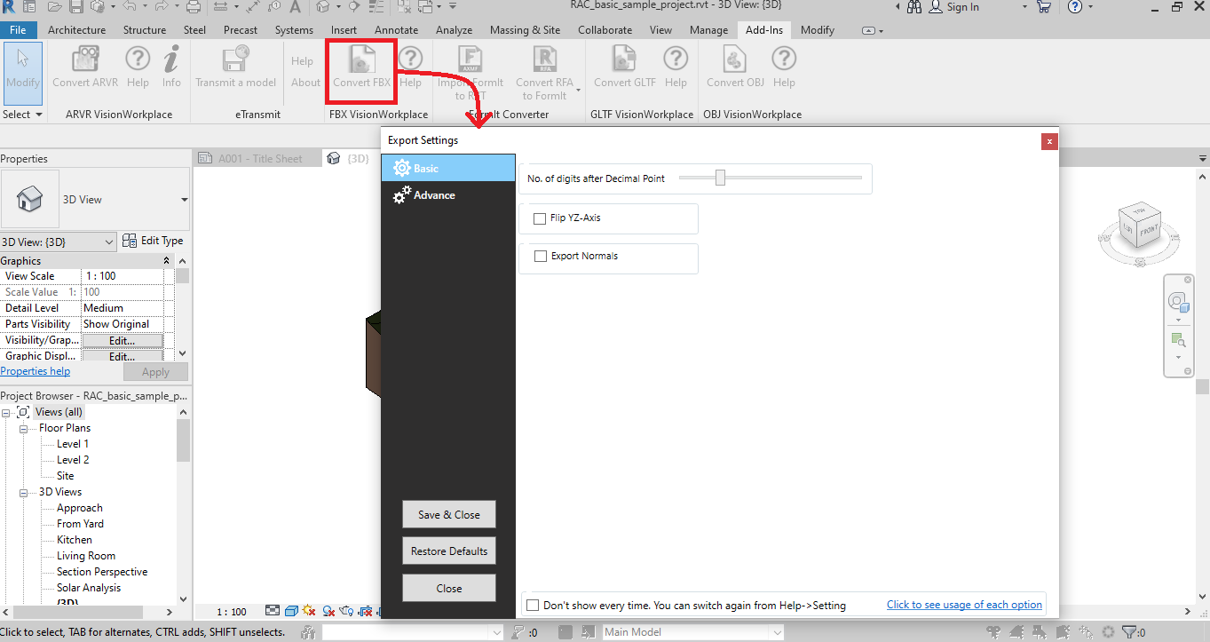Select Level 1 in Project Browser
The height and width of the screenshot is (642, 1210).
[73, 444]
